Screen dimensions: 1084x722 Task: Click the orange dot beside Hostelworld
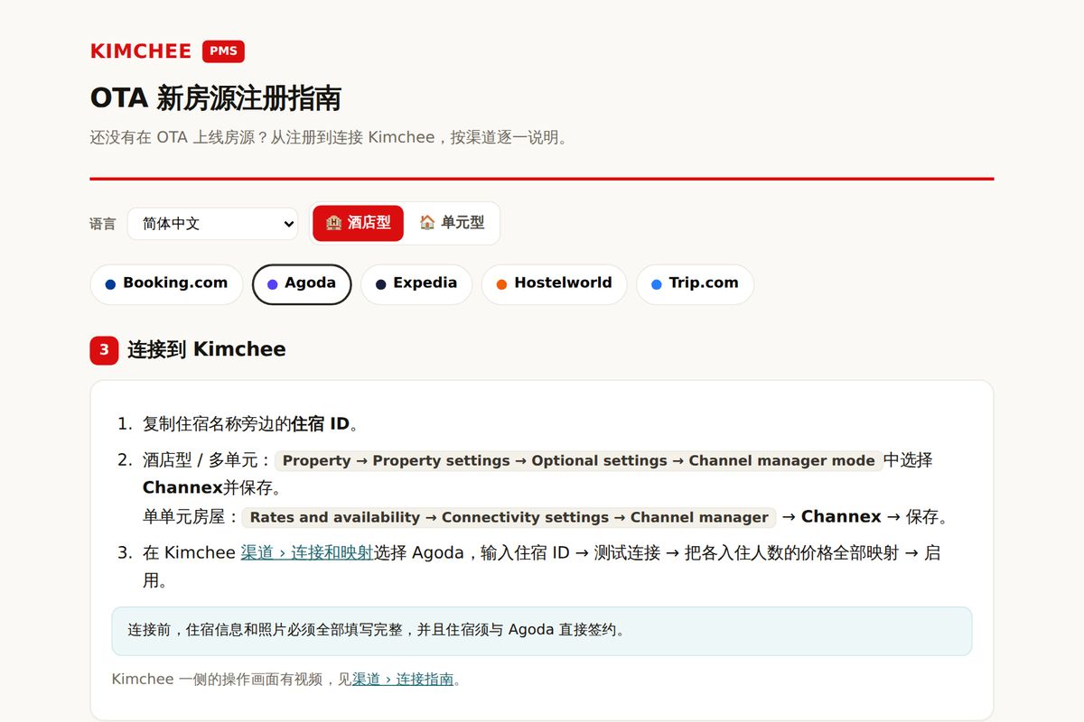pos(501,284)
